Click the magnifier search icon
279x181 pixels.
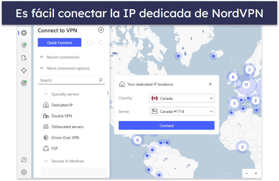(x=101, y=80)
